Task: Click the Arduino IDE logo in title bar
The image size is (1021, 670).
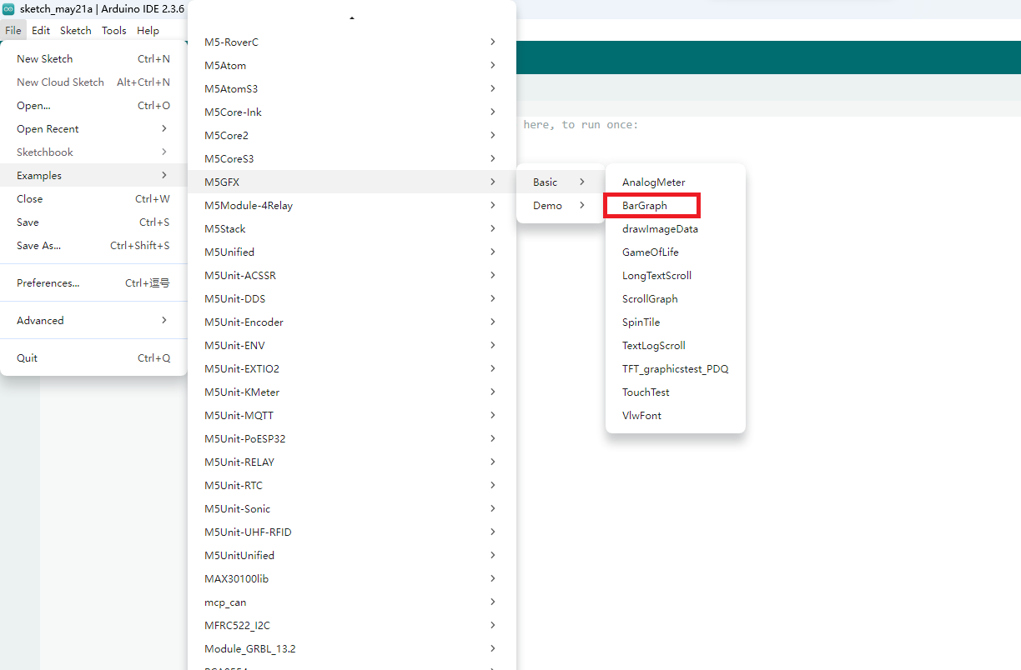Action: point(8,8)
